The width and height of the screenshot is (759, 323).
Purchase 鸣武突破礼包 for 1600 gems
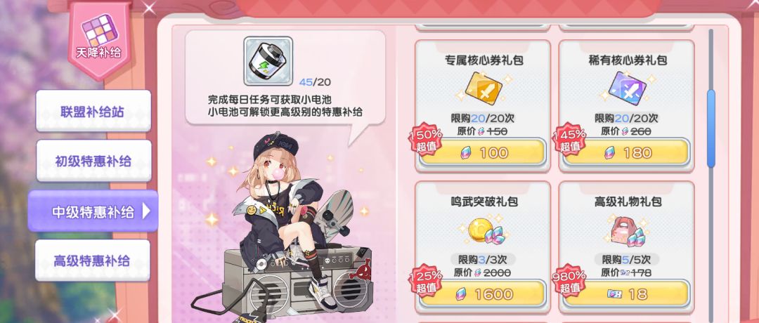coord(483,294)
